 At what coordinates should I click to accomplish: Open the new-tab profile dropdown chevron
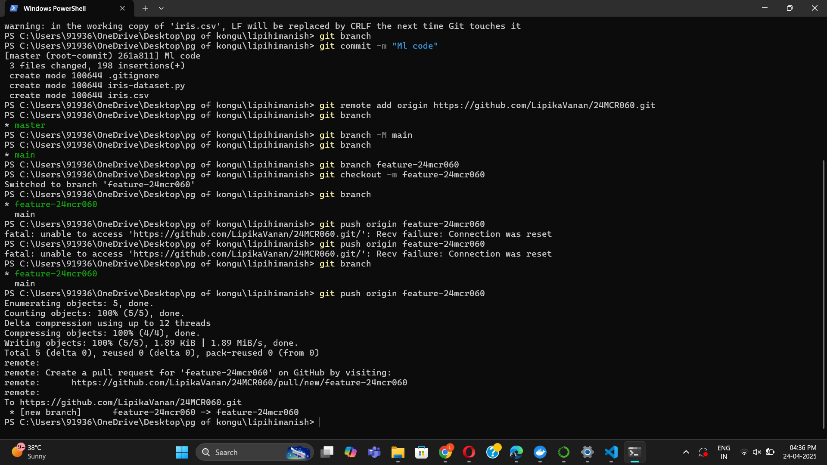(161, 8)
